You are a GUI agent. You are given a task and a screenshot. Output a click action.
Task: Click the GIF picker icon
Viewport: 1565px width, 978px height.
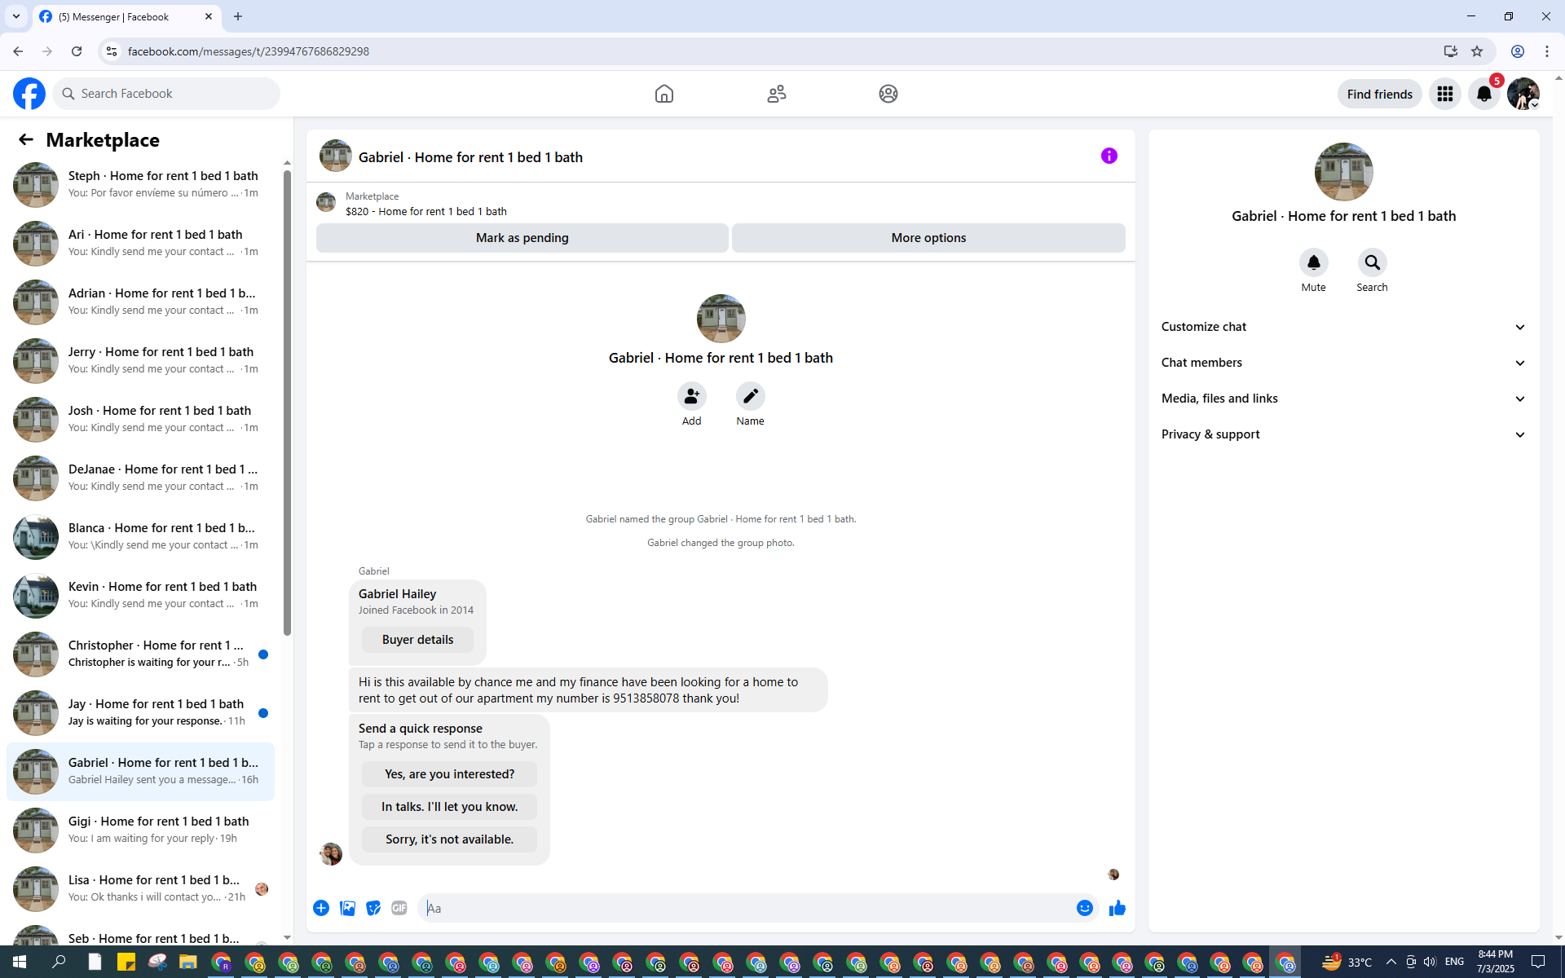(399, 908)
